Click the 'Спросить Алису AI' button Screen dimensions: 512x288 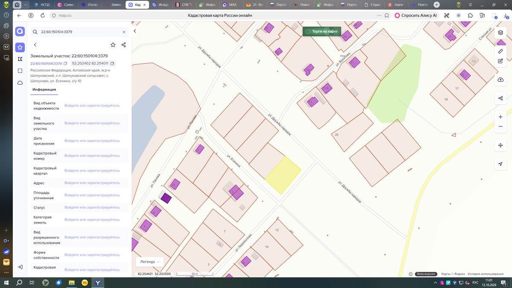[x=416, y=15]
